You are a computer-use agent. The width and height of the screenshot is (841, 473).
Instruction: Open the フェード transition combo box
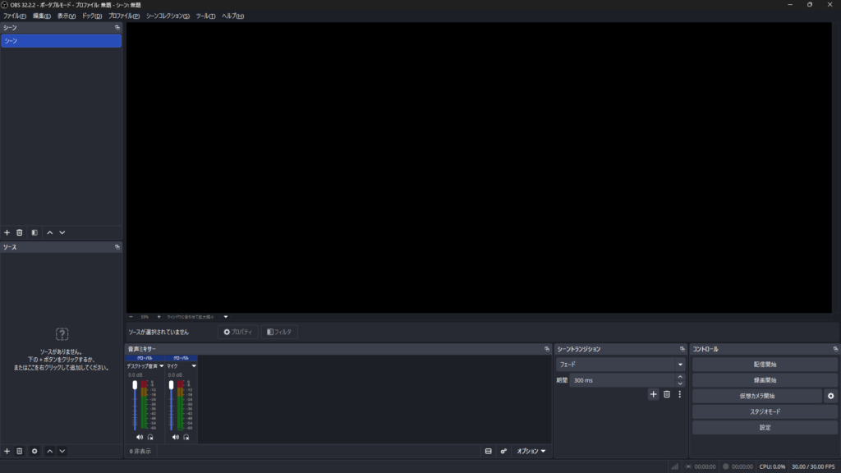[621, 365]
